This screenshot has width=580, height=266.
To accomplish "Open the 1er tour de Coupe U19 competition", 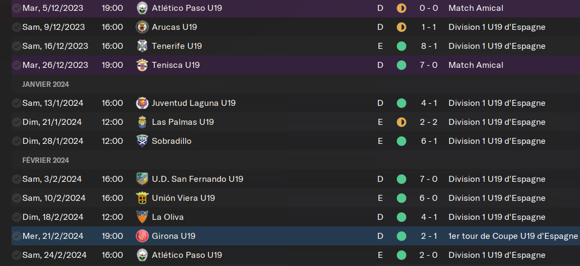I will (513, 236).
